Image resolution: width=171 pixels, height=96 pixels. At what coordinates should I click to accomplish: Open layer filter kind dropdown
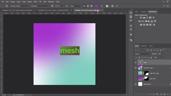[140, 50]
